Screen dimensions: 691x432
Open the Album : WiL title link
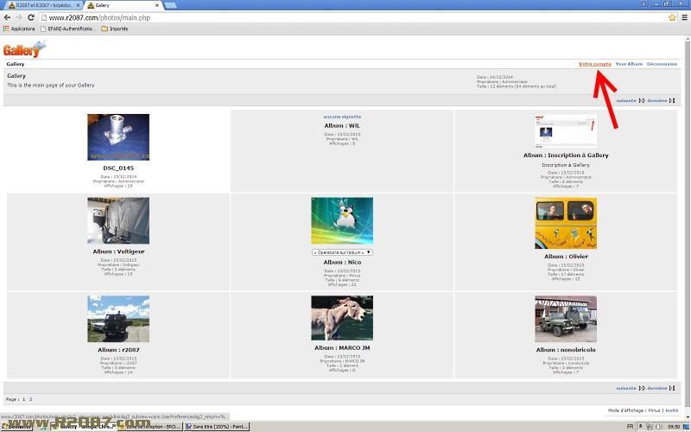pos(342,125)
